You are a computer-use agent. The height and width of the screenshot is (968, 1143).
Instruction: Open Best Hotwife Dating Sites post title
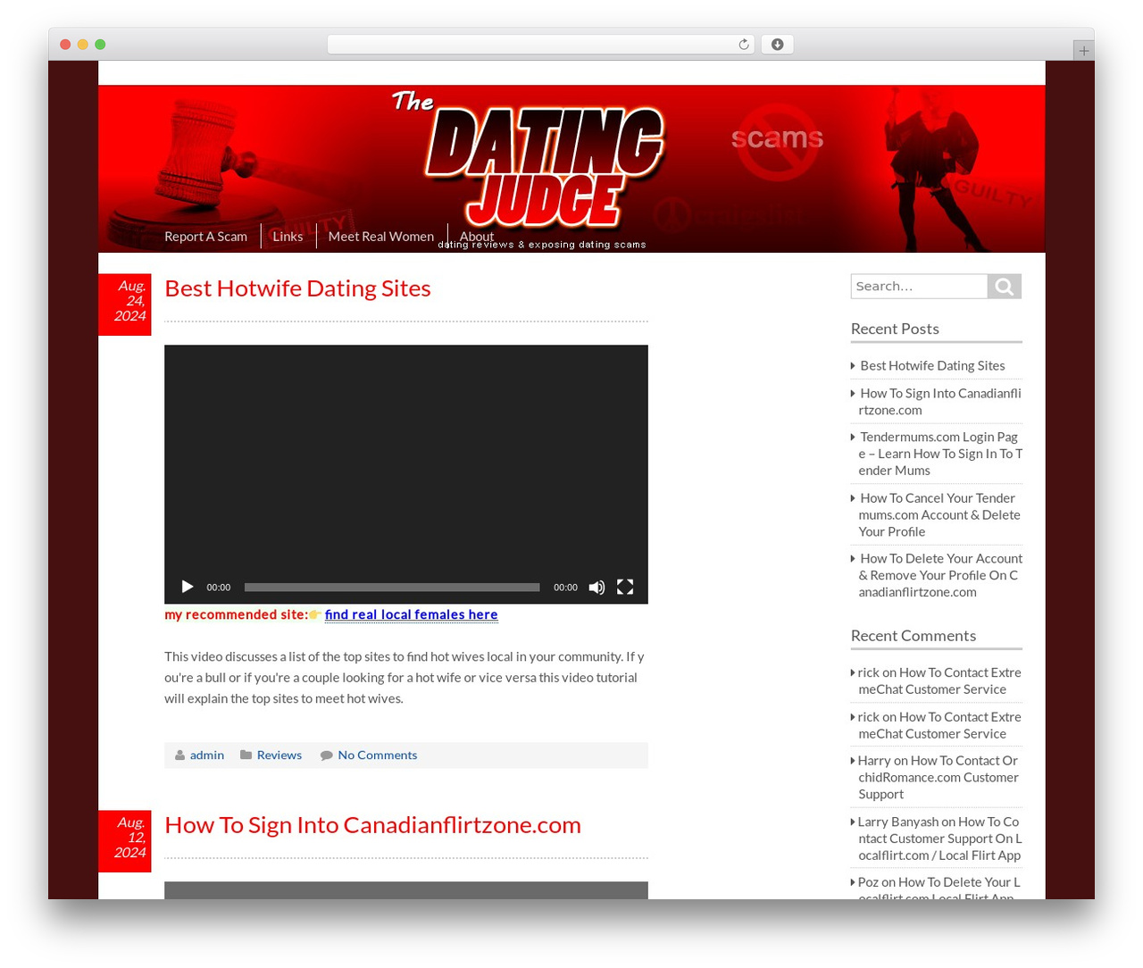tap(297, 288)
